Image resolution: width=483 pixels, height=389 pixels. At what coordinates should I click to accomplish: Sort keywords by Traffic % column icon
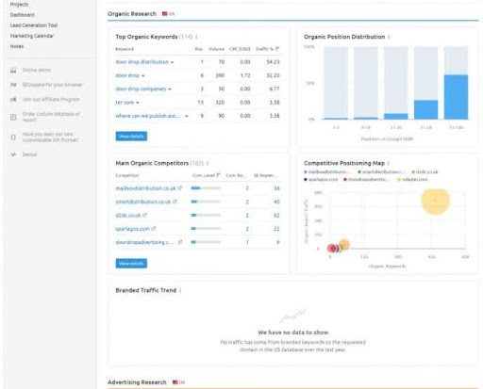(277, 49)
